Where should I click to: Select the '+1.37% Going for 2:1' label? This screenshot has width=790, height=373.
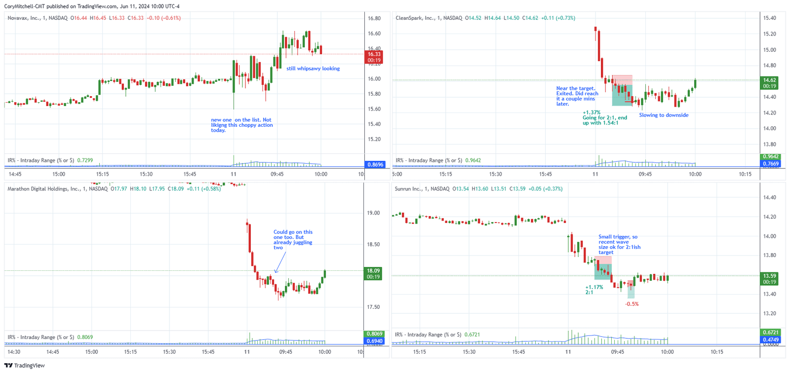click(605, 117)
